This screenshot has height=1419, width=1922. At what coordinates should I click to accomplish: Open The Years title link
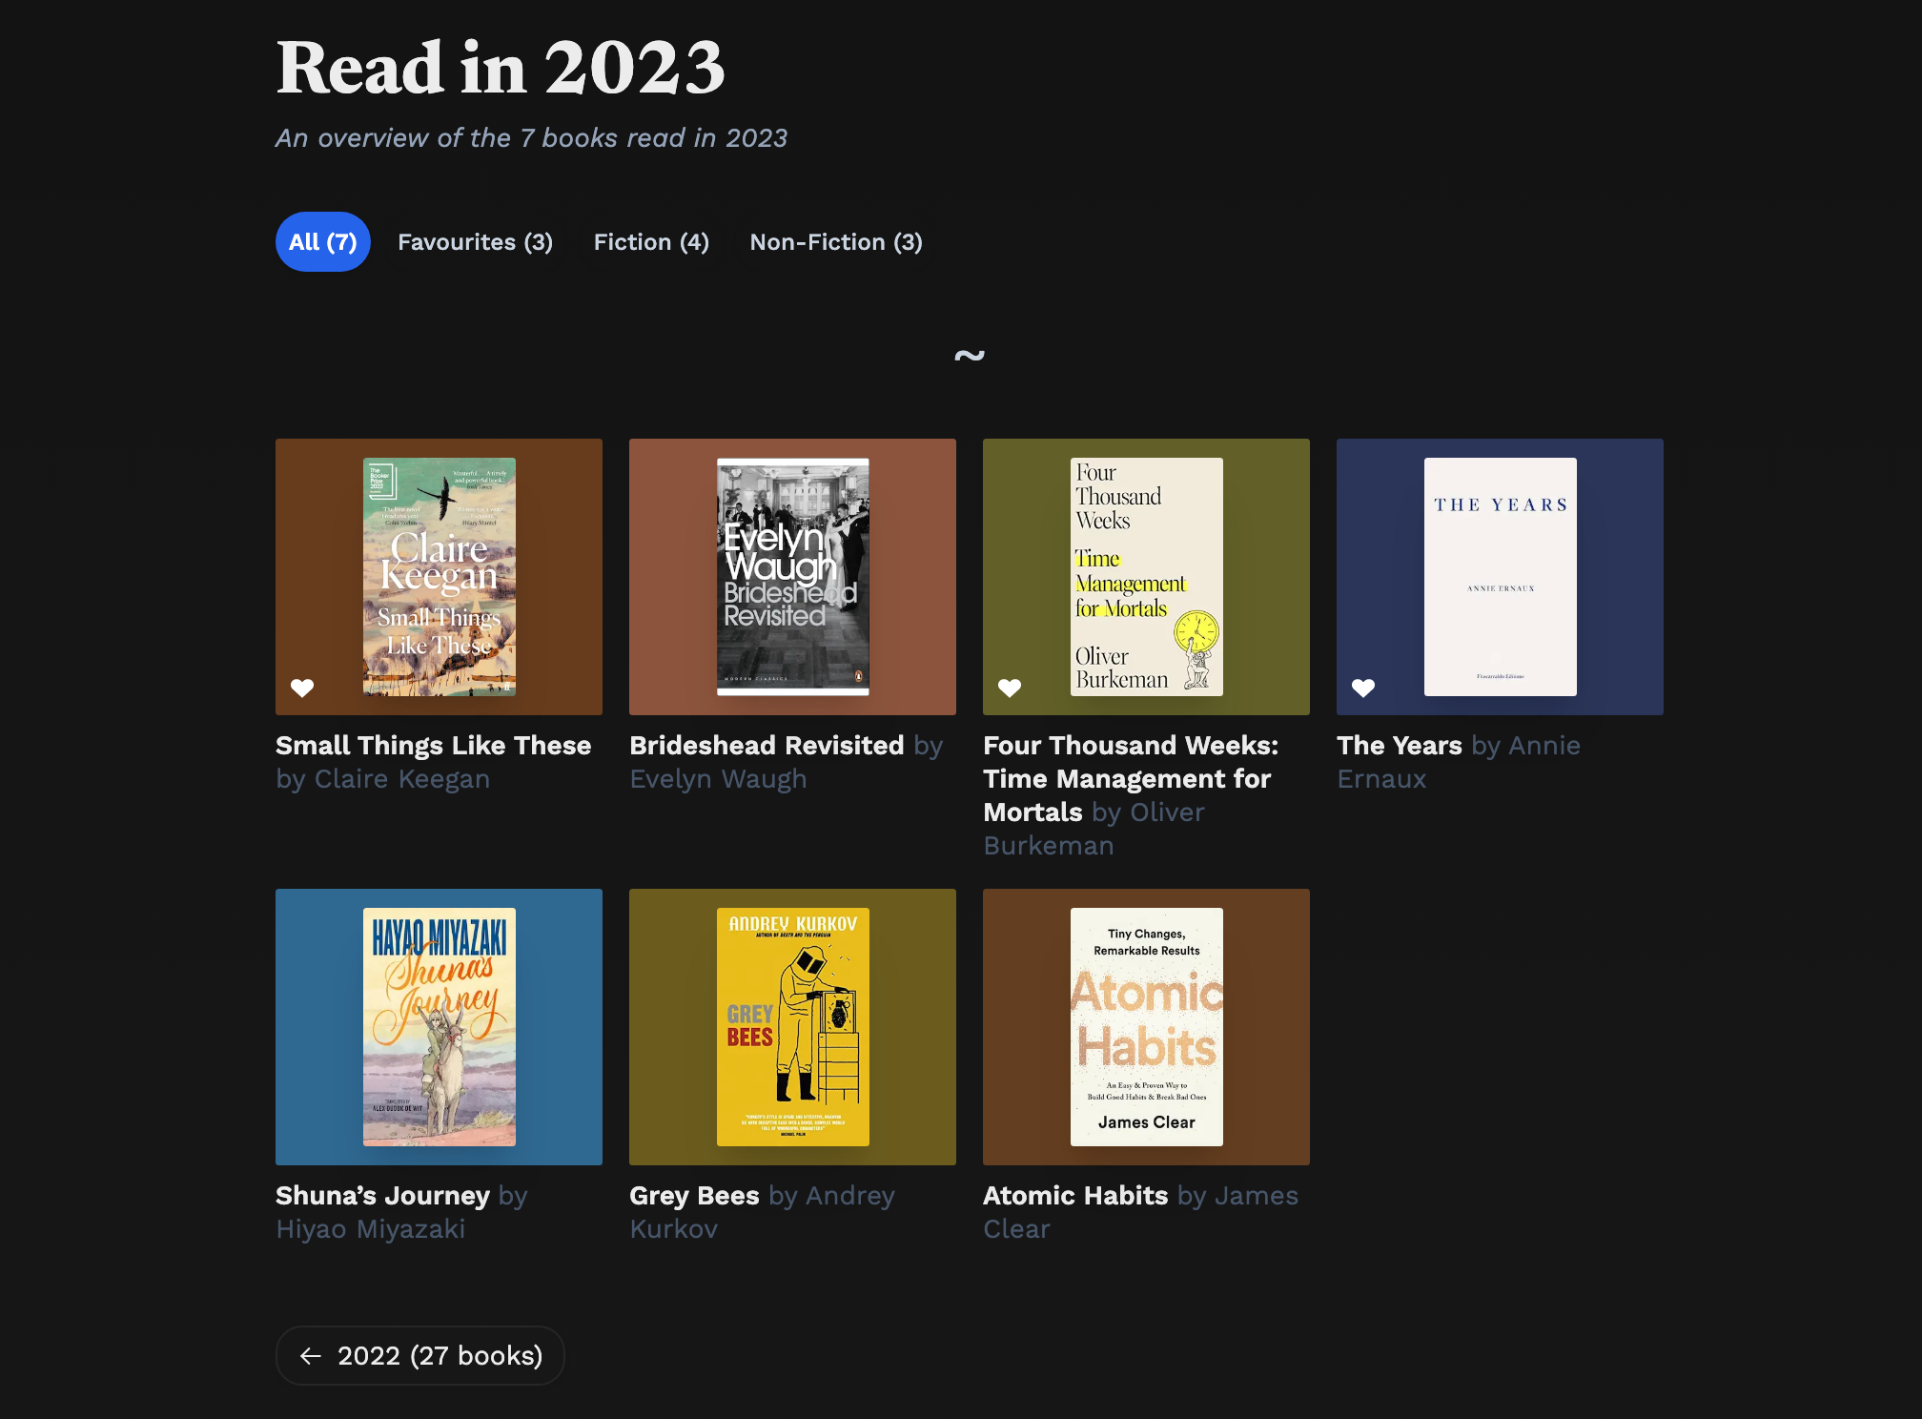[x=1400, y=746]
